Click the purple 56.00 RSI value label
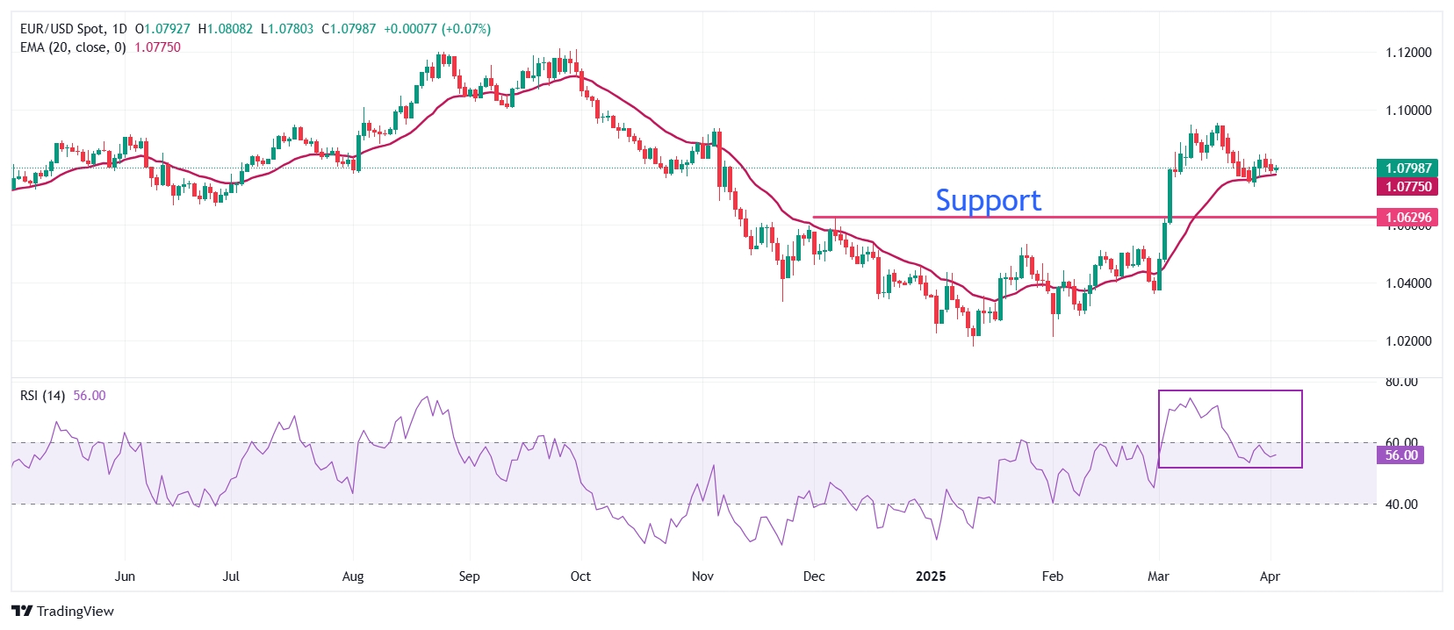This screenshot has width=1454, height=630. [1401, 455]
